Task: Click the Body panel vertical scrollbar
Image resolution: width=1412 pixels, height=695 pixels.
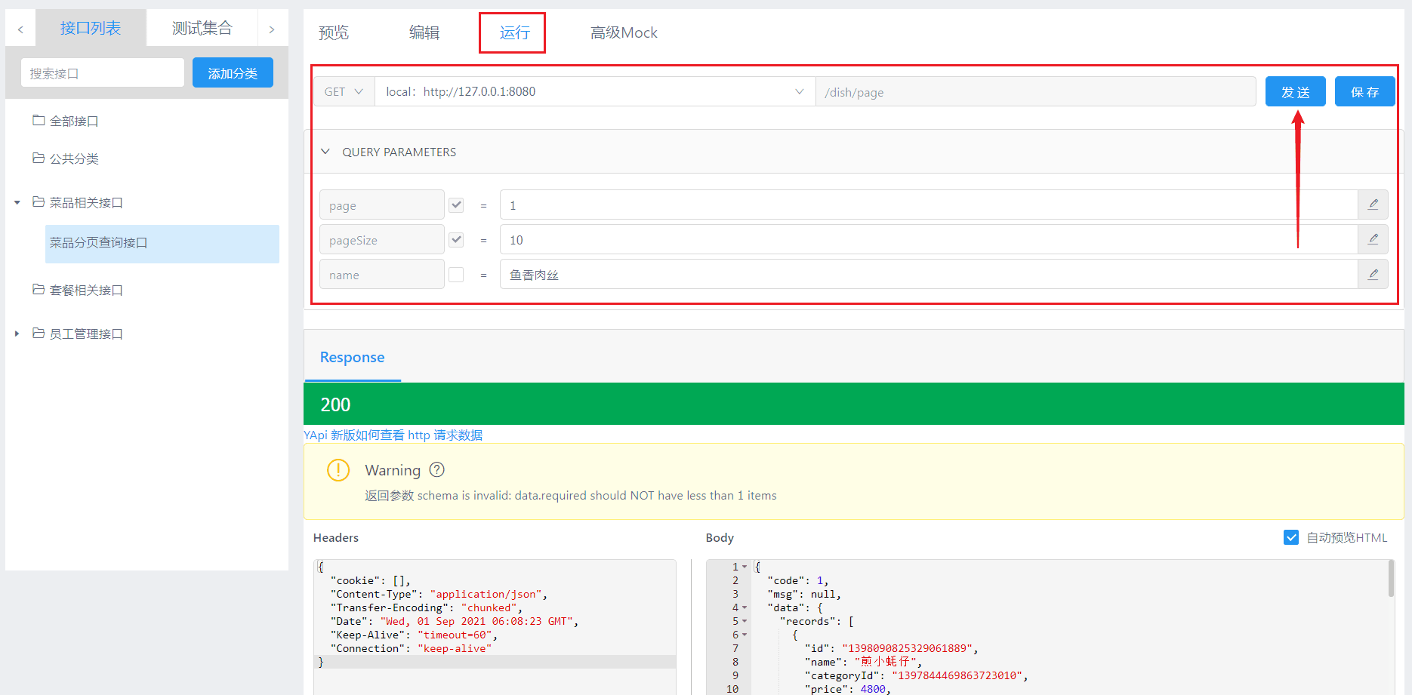Action: point(1391,580)
